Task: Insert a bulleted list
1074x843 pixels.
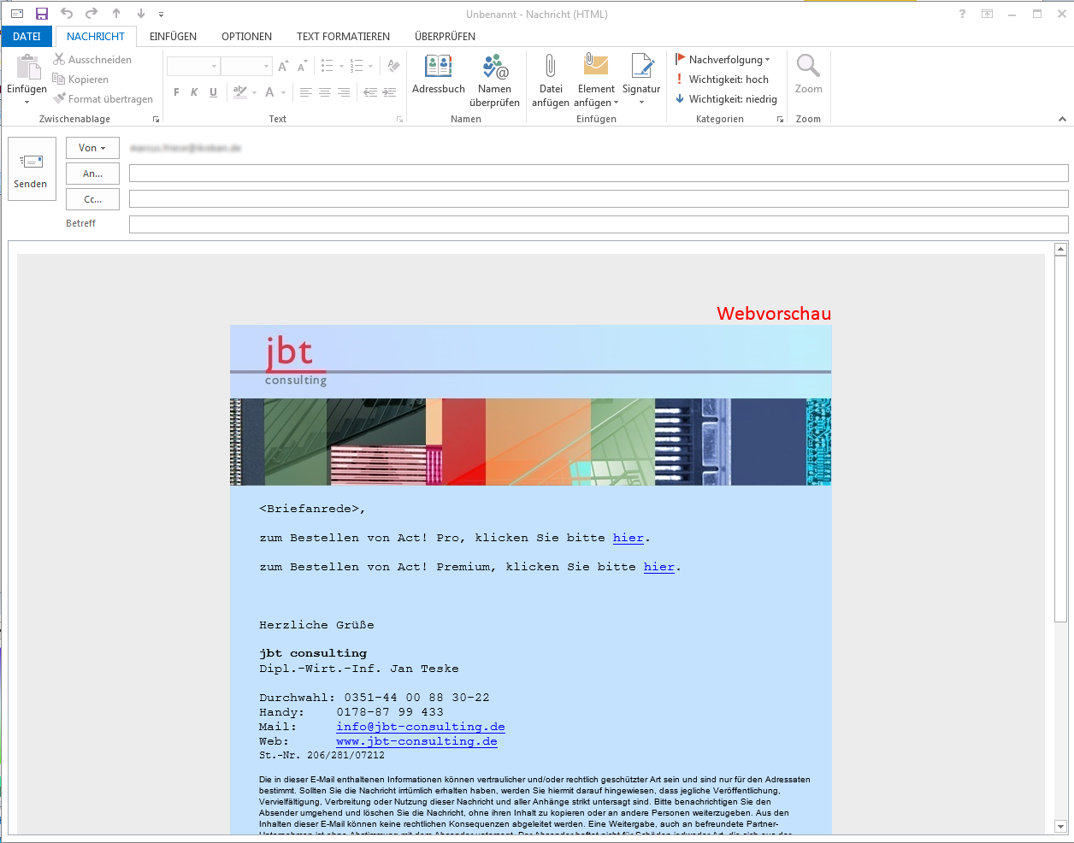Action: [x=327, y=66]
